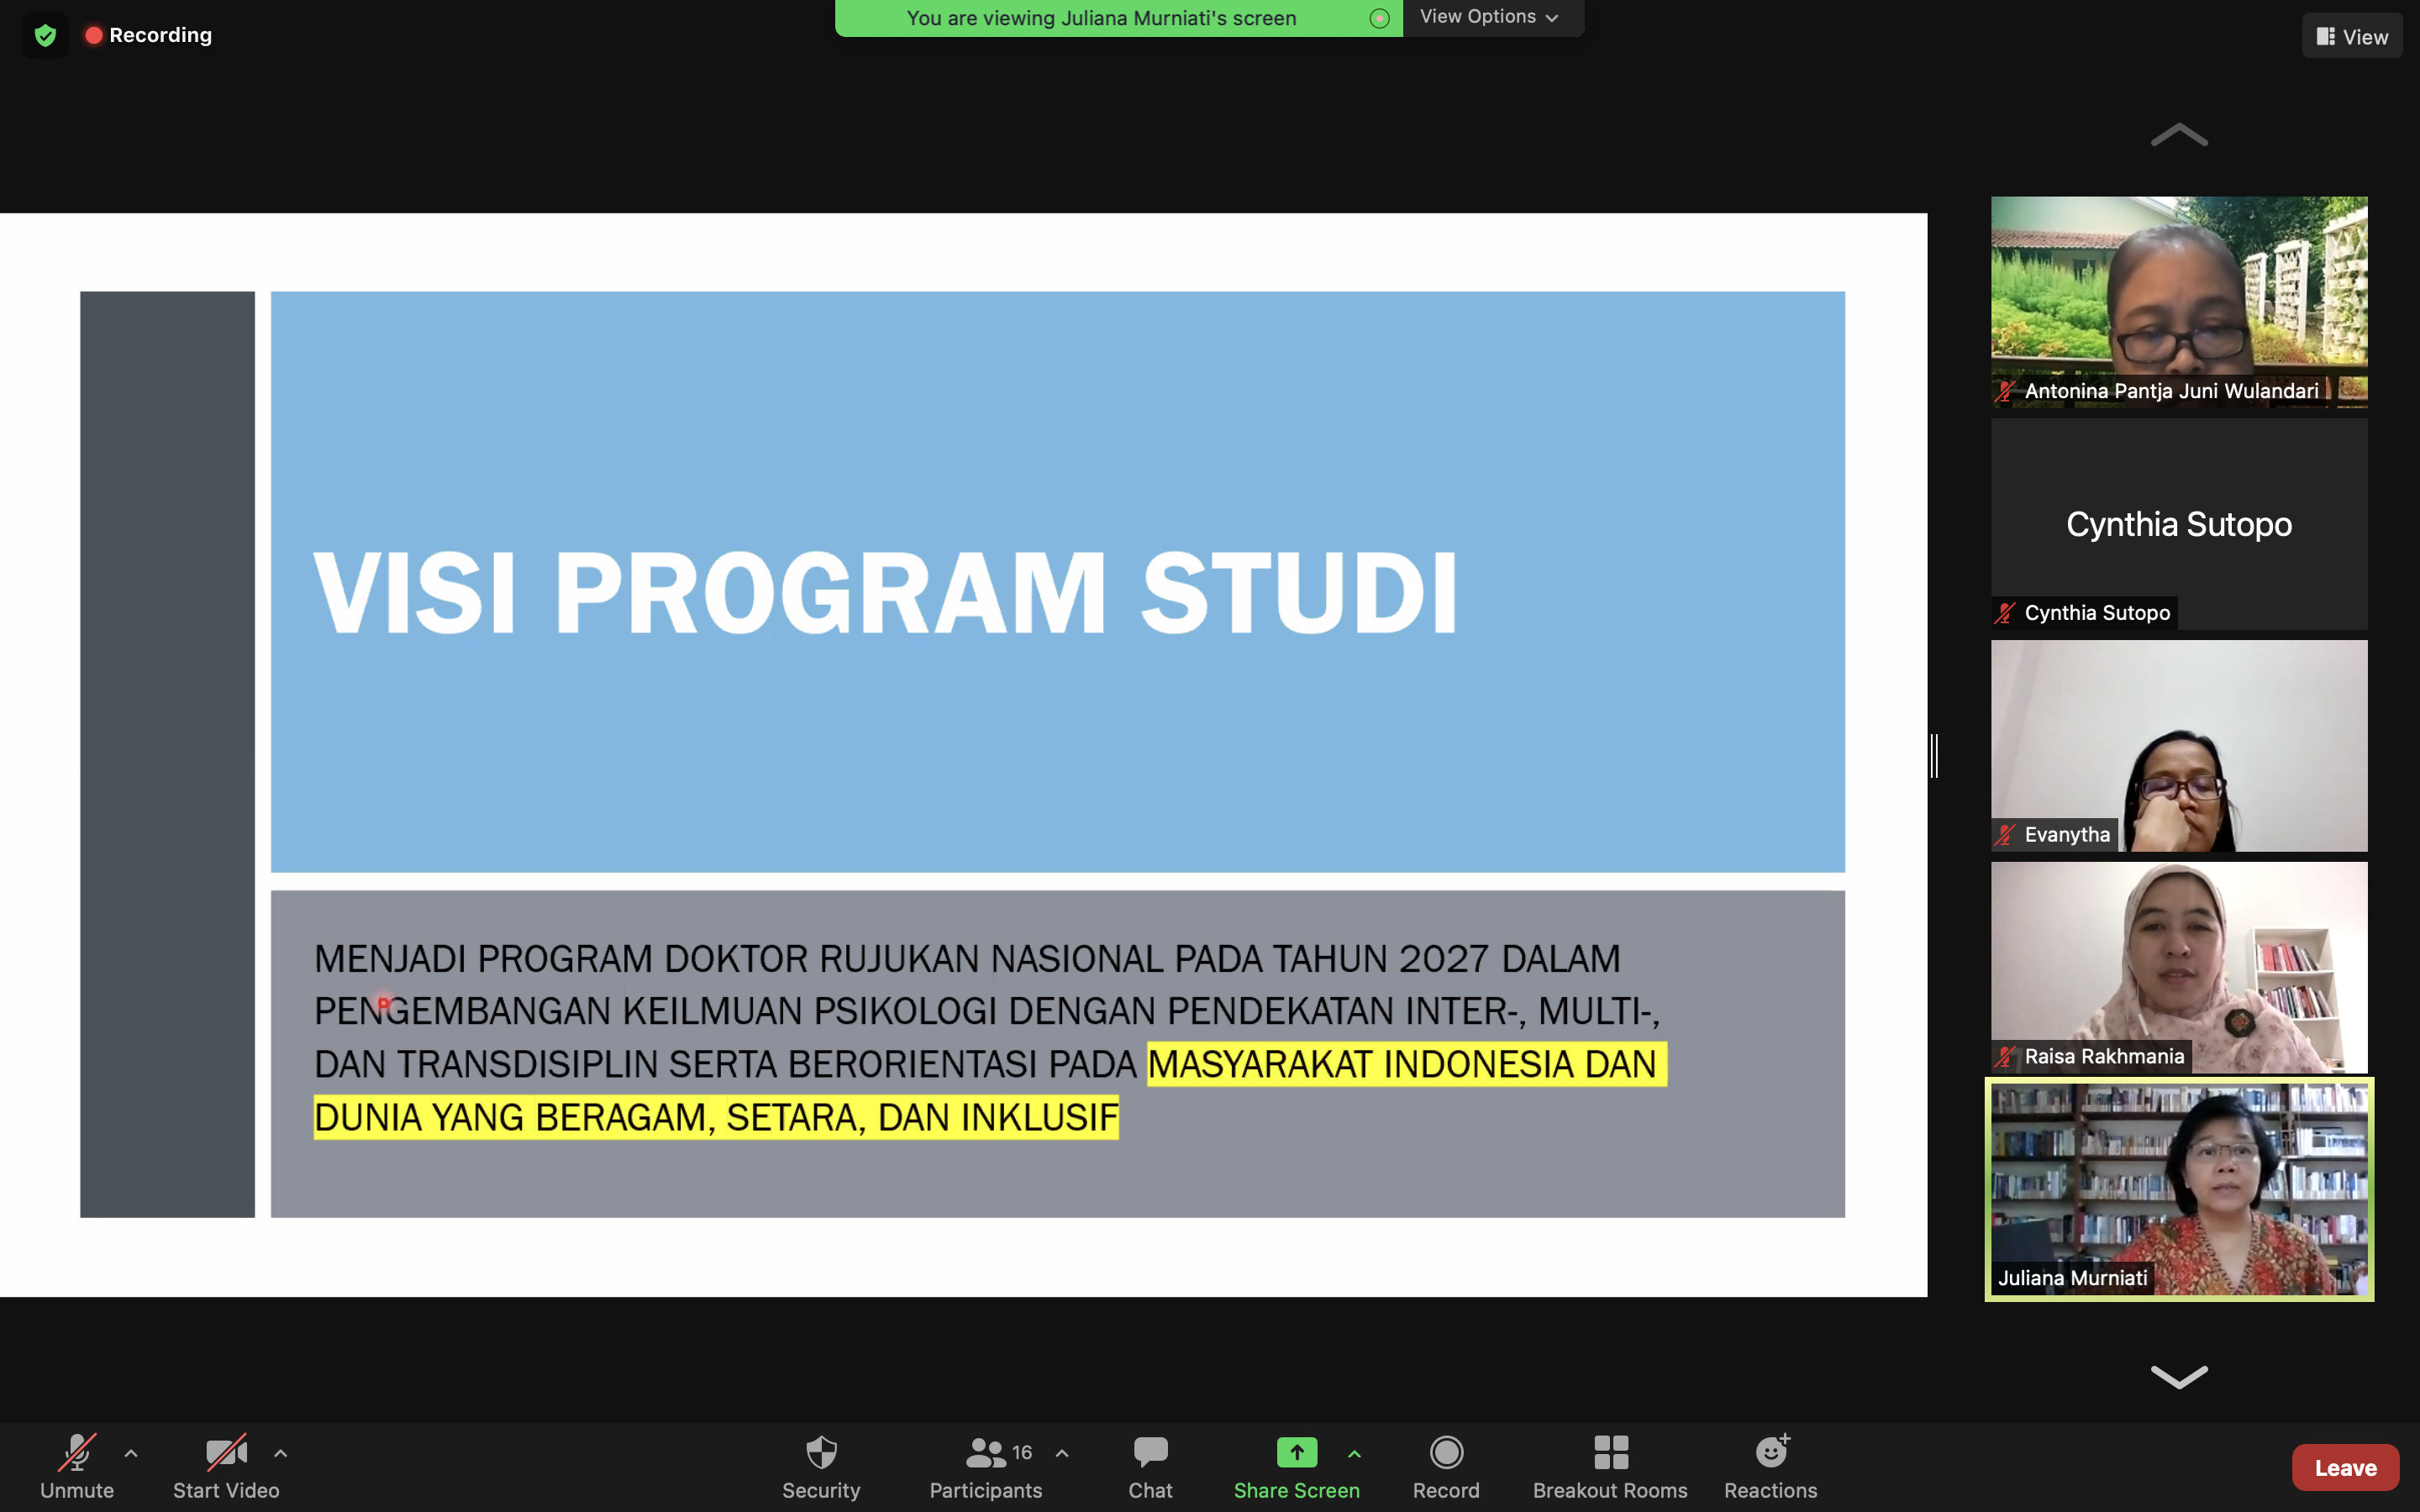Click muted mic icon beside Raisa Rakhmania
The height and width of the screenshot is (1512, 2420).
coord(2005,1057)
